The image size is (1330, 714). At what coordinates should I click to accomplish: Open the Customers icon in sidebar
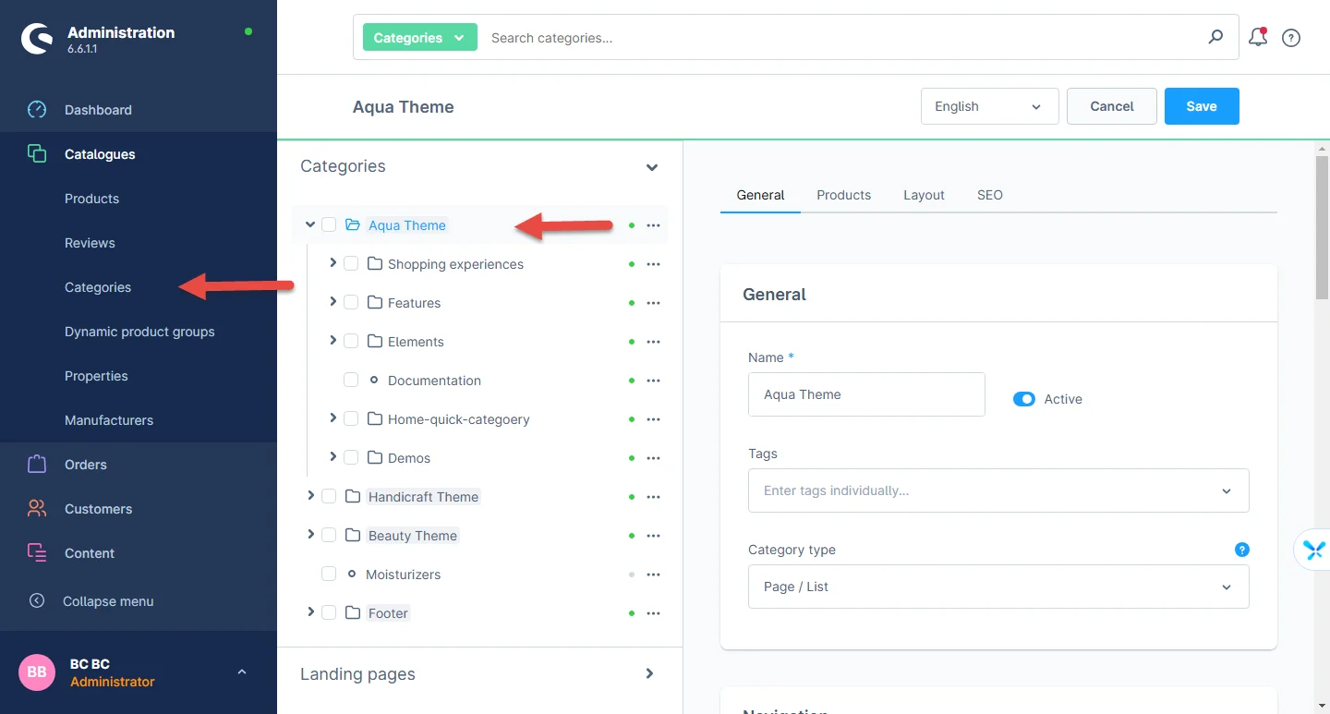[37, 509]
